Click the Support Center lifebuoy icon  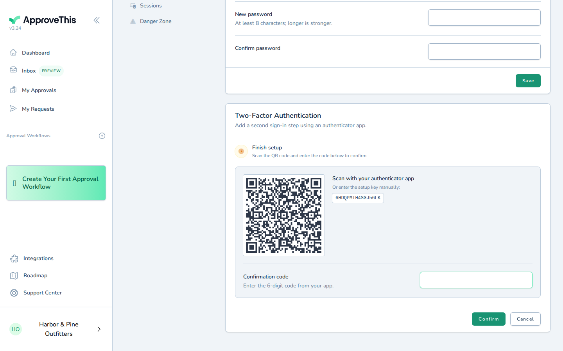point(14,293)
